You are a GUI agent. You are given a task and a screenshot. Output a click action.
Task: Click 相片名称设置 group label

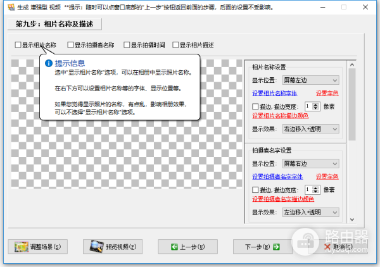point(269,67)
